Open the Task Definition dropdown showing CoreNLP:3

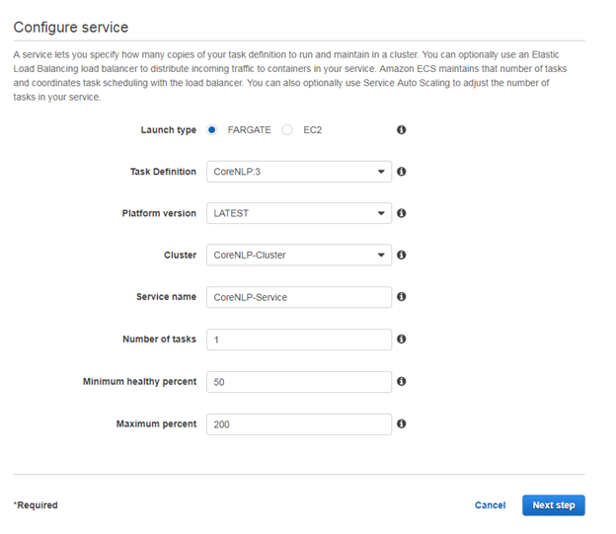pos(299,172)
